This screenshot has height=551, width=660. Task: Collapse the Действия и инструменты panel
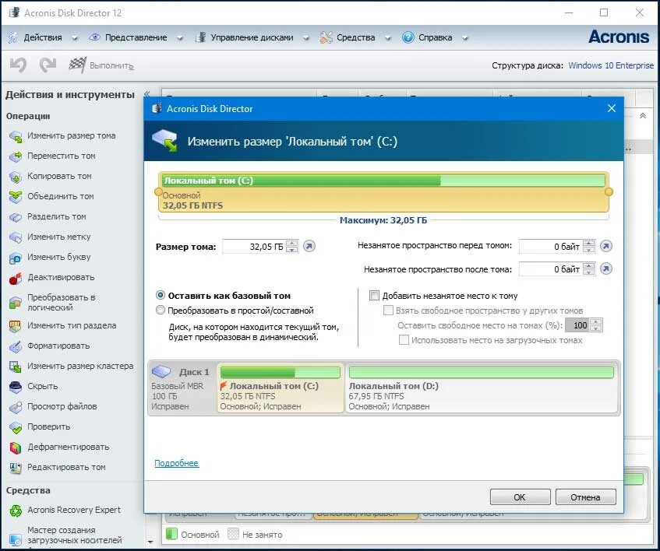point(146,94)
